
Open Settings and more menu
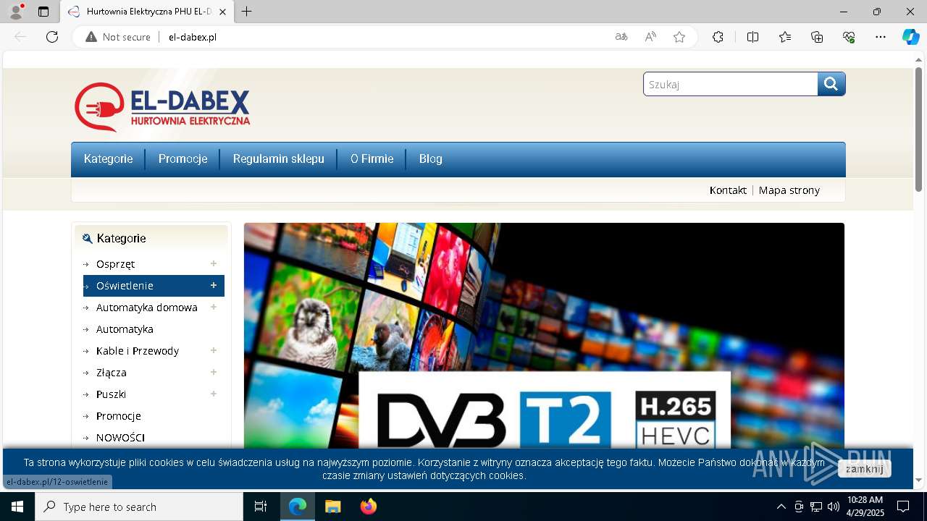[881, 37]
